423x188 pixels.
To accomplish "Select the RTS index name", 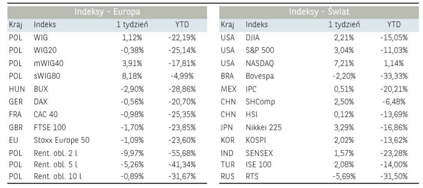I will tap(252, 176).
